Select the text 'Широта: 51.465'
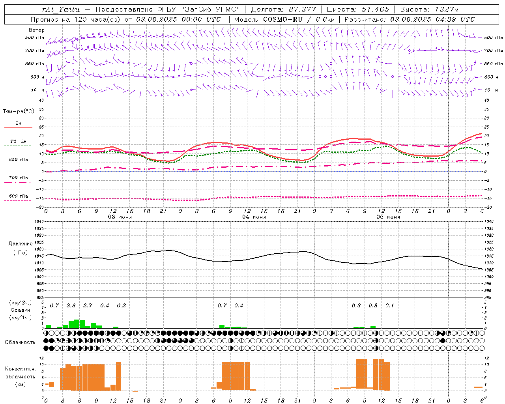The image size is (505, 404). 358,10
